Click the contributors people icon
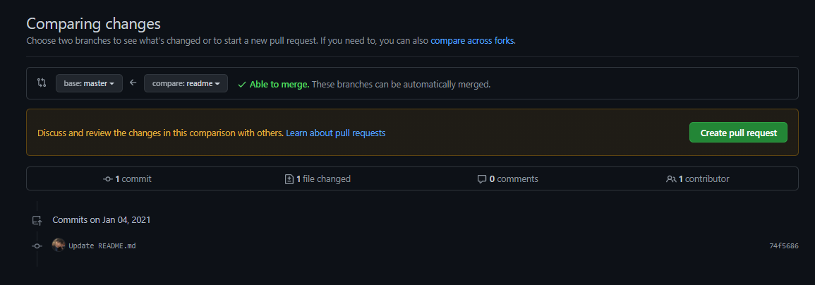The height and width of the screenshot is (285, 815). tap(671, 179)
